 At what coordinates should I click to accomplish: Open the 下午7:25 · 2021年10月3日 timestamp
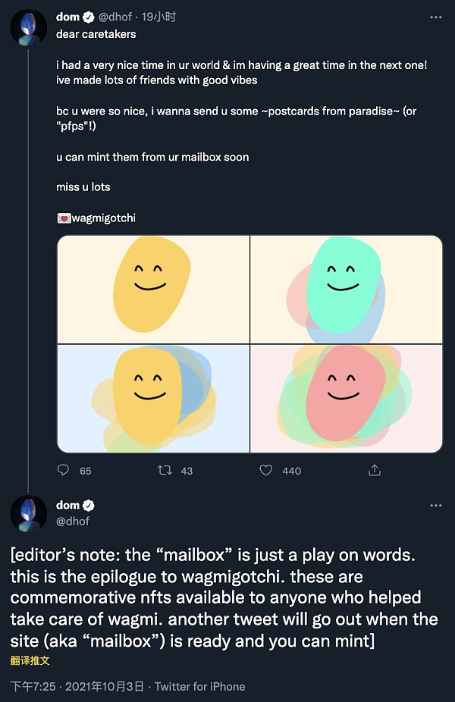pyautogui.click(x=77, y=686)
